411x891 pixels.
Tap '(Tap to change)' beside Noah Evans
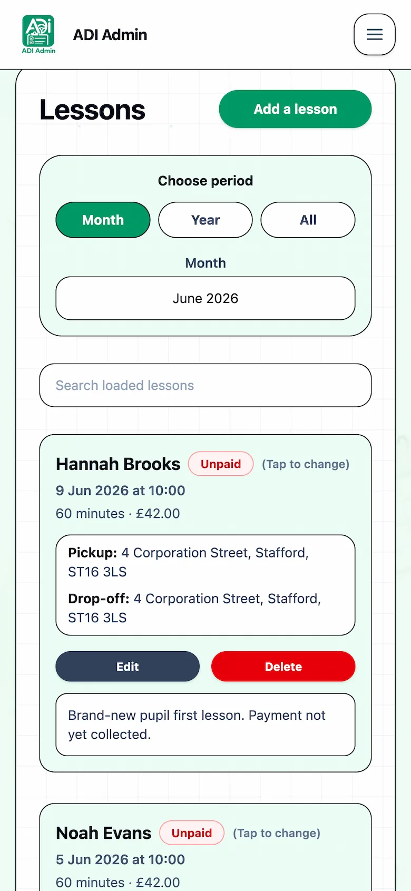[x=277, y=833]
